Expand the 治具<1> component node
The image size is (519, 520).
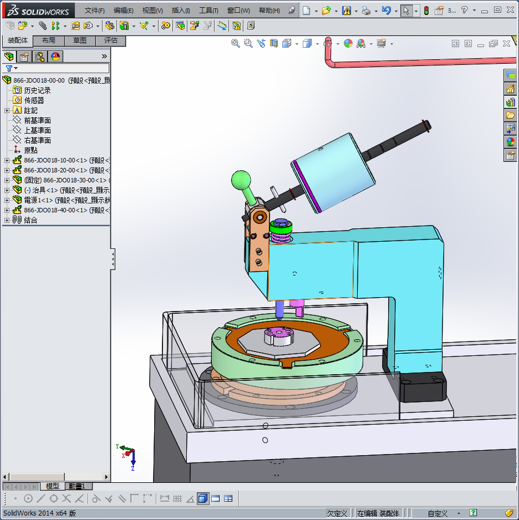click(x=7, y=190)
